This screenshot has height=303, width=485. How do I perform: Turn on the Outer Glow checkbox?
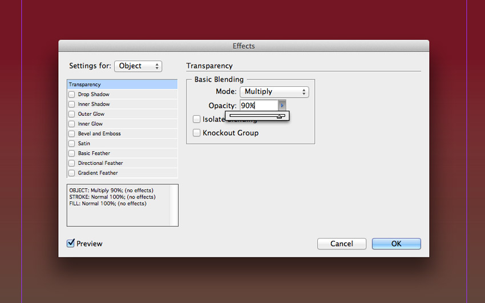pyautogui.click(x=72, y=114)
